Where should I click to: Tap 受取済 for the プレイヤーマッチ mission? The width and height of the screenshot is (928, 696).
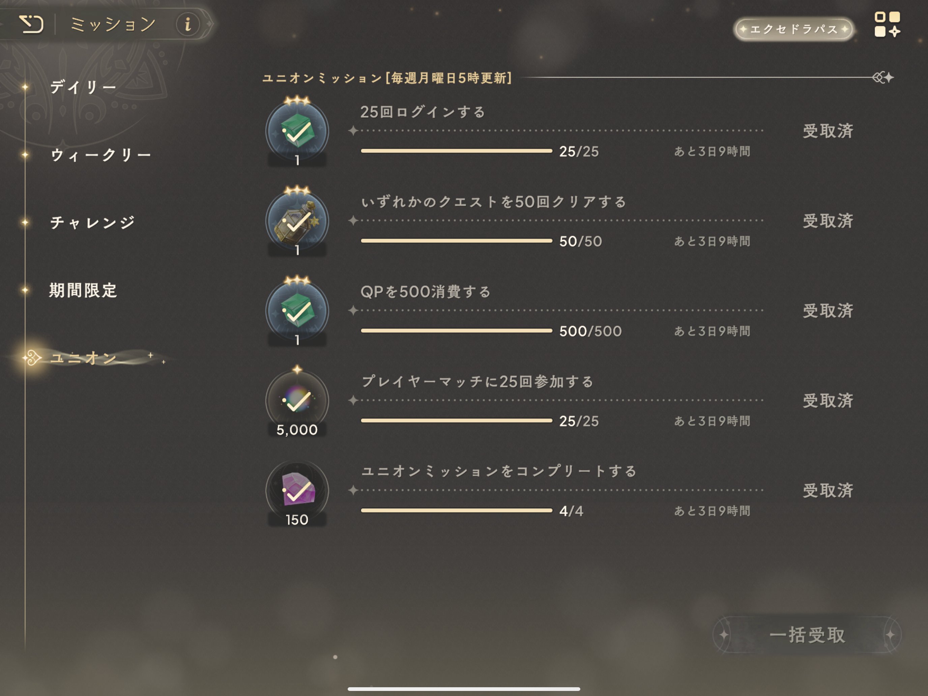click(x=828, y=401)
